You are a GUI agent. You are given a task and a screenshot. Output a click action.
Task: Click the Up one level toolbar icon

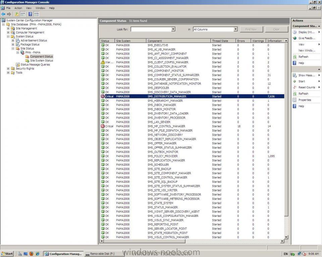(17, 14)
